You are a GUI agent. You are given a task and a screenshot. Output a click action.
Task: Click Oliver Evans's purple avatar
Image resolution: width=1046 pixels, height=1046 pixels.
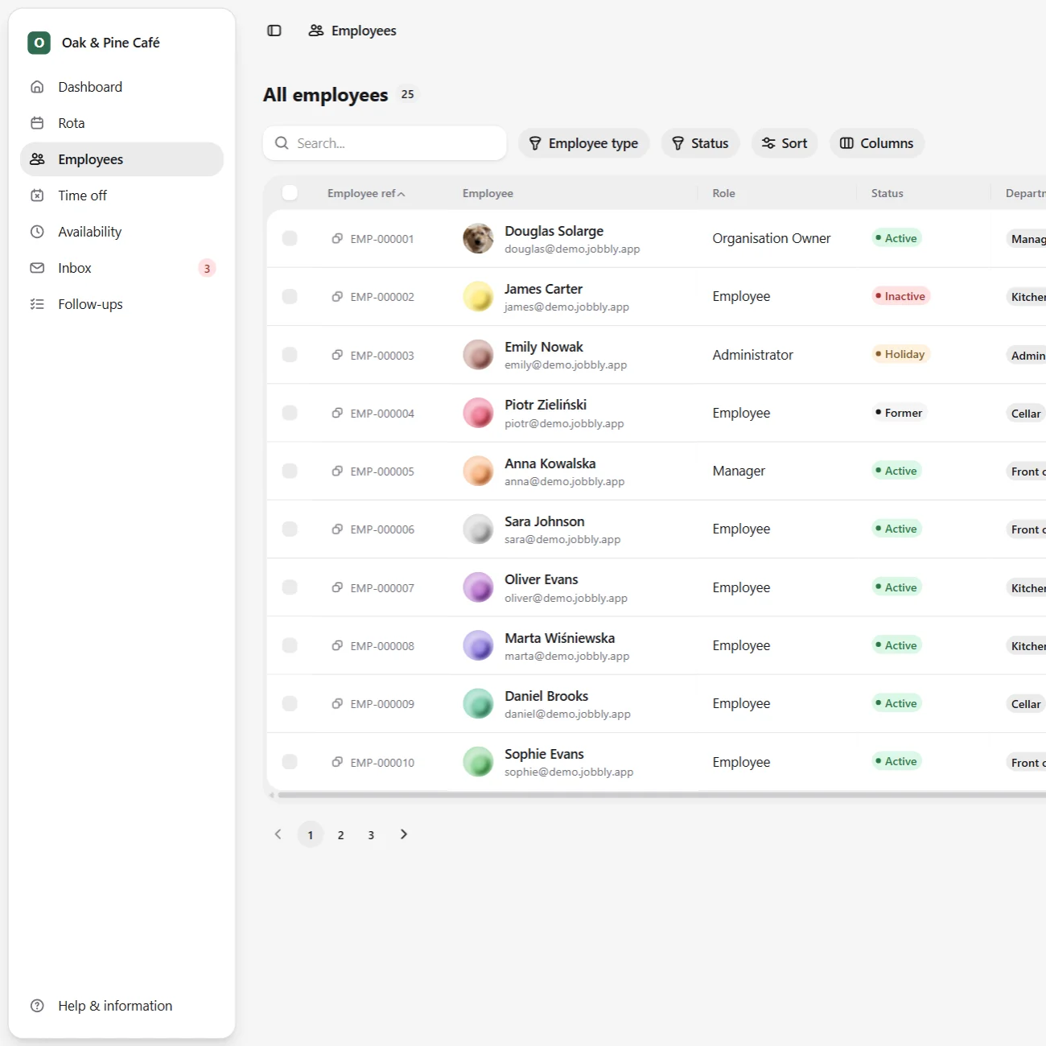click(x=478, y=587)
